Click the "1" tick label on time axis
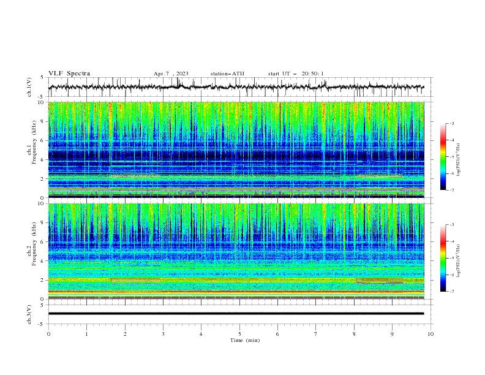The height and width of the screenshot is (375, 485). pyautogui.click(x=86, y=334)
